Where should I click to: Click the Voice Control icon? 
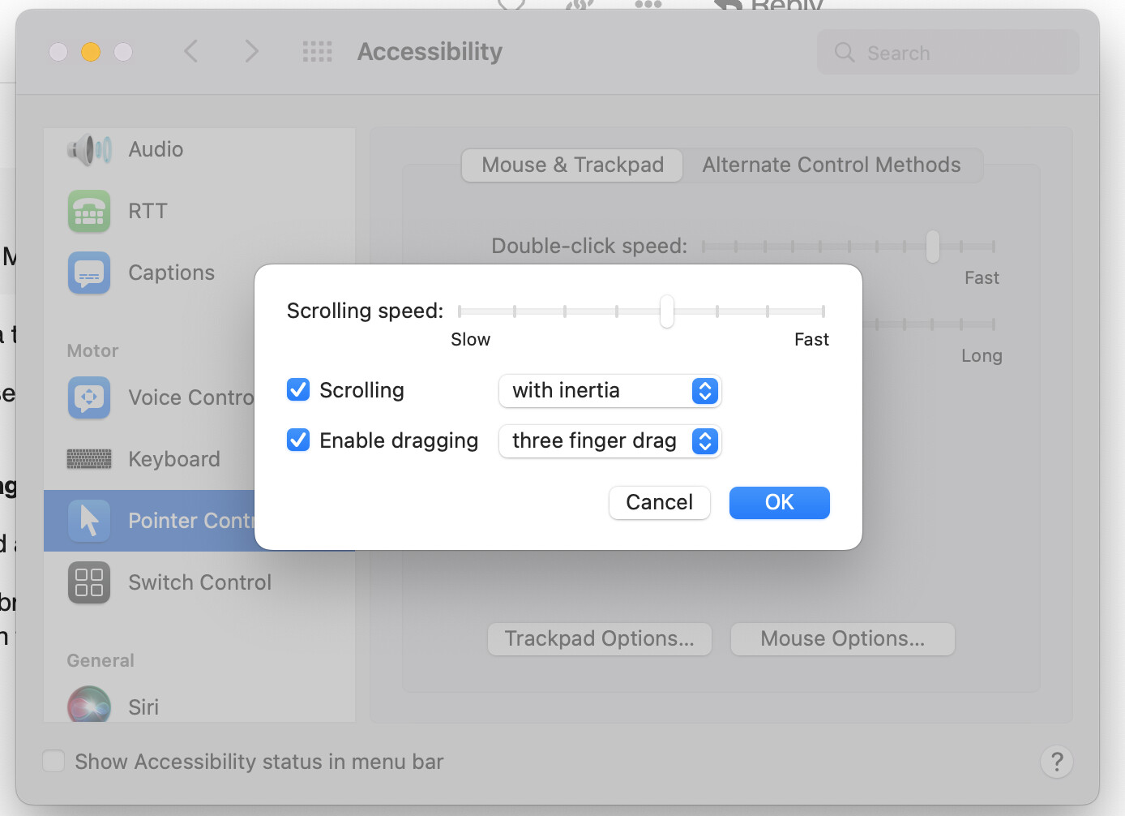click(x=89, y=397)
